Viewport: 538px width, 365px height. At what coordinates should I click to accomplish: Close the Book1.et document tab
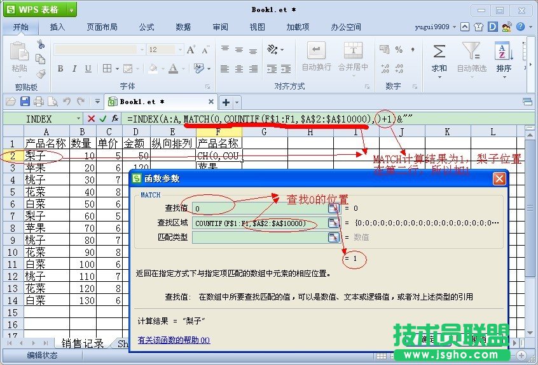pyautogui.click(x=211, y=102)
